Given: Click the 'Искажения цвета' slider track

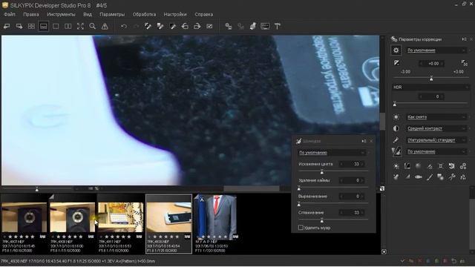Looking at the screenshot, I should (x=333, y=171).
